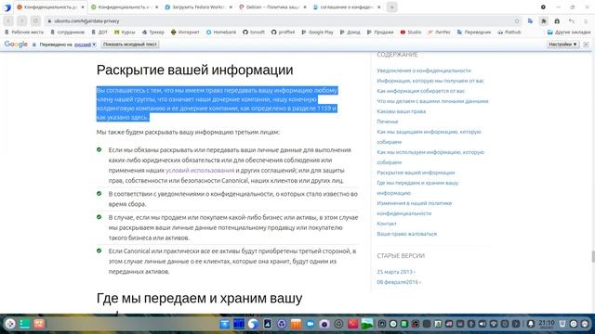This screenshot has width=595, height=334.
Task: Click 'Показать исходный текст' button
Action: (130, 45)
